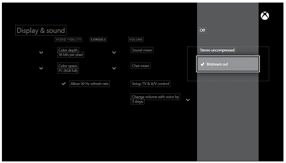
Task: Expand the voice volume steps dropdown arrow
Action: (x=187, y=100)
